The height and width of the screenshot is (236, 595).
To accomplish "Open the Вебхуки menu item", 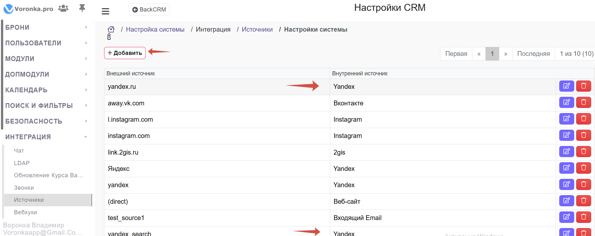I will [x=26, y=212].
